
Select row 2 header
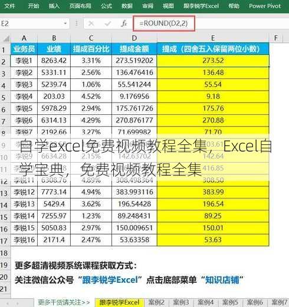click(x=5, y=62)
